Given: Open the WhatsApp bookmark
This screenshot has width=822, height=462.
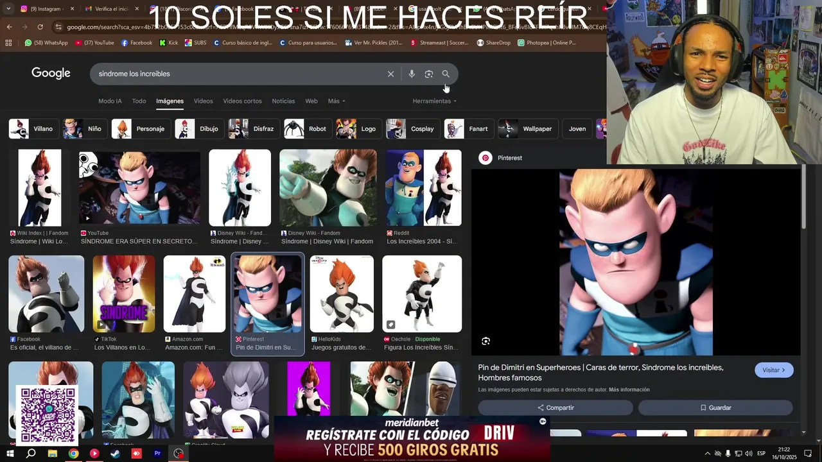Looking at the screenshot, I should pos(46,43).
